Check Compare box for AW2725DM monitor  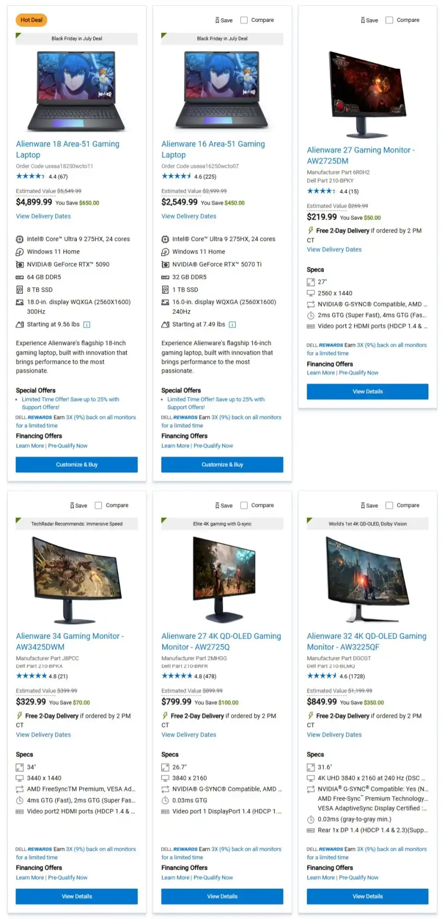click(389, 20)
